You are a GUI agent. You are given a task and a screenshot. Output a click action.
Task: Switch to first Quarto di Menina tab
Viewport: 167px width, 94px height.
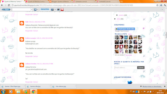(13, 2)
